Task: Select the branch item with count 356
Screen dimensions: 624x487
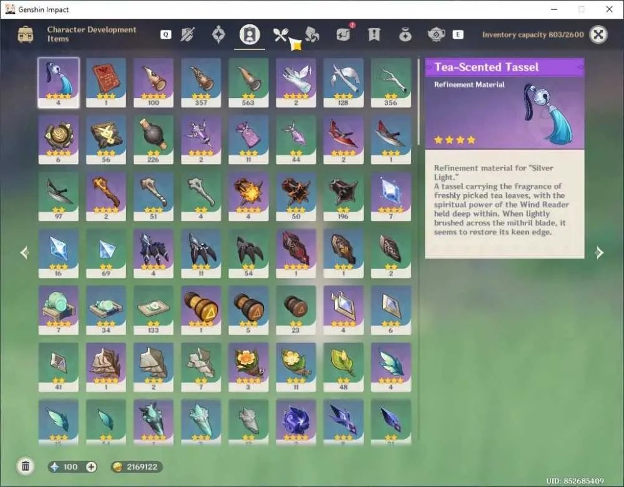Action: [391, 83]
